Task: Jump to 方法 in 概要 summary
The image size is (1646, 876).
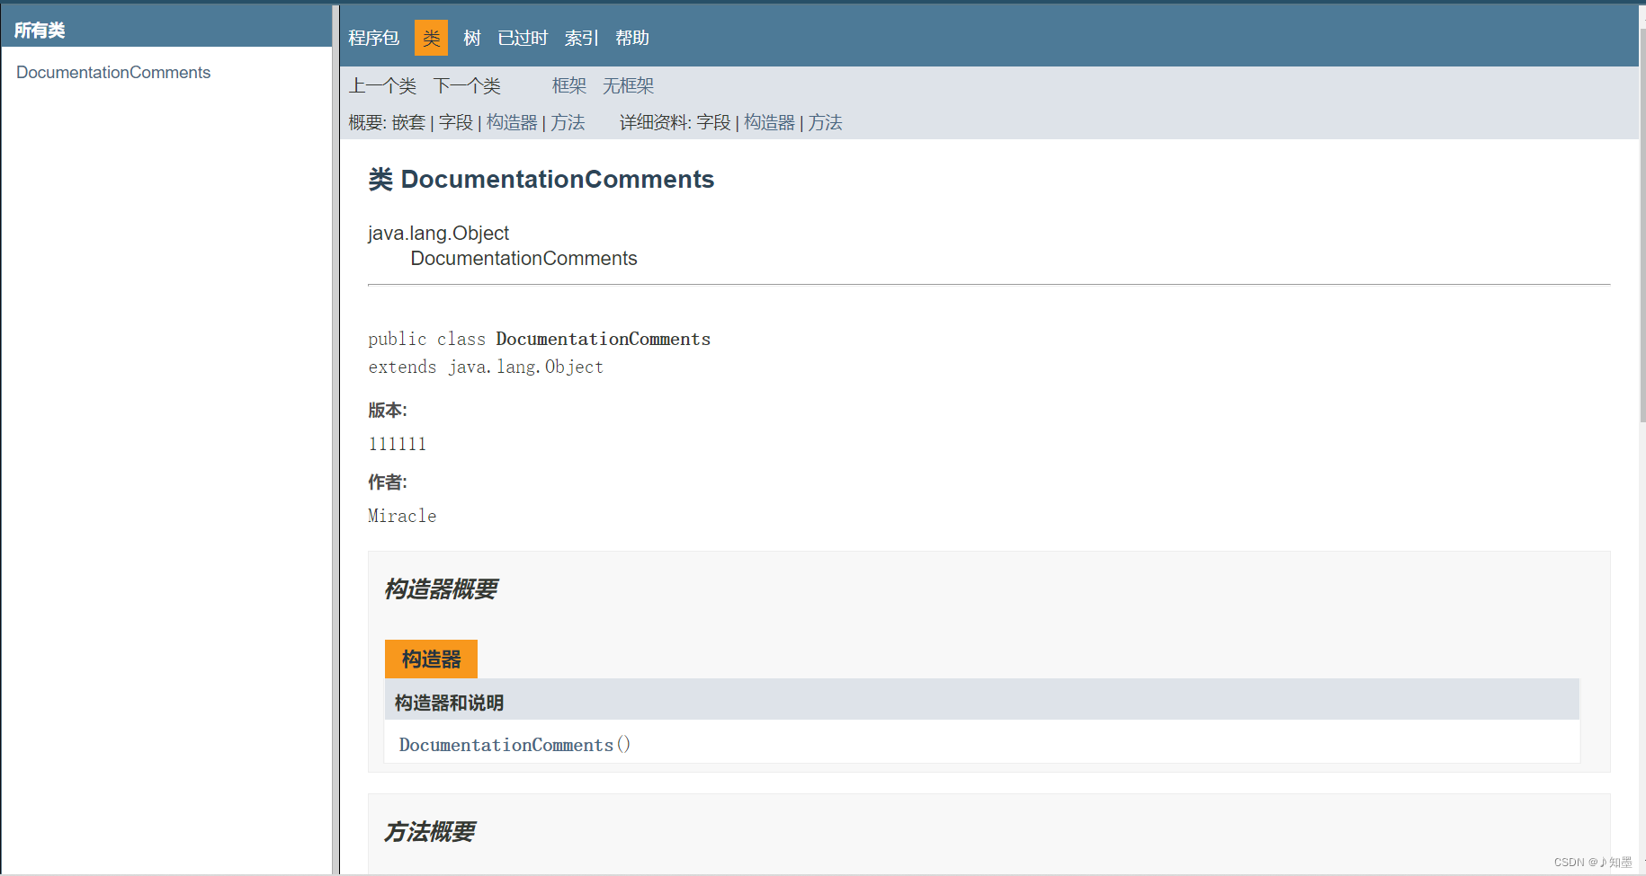Action: (568, 122)
